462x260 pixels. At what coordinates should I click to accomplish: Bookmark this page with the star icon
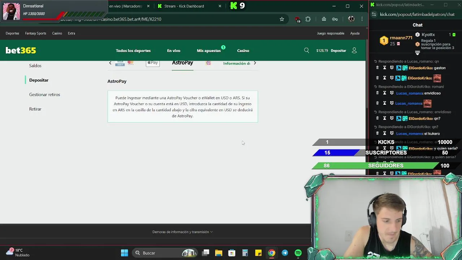282,19
